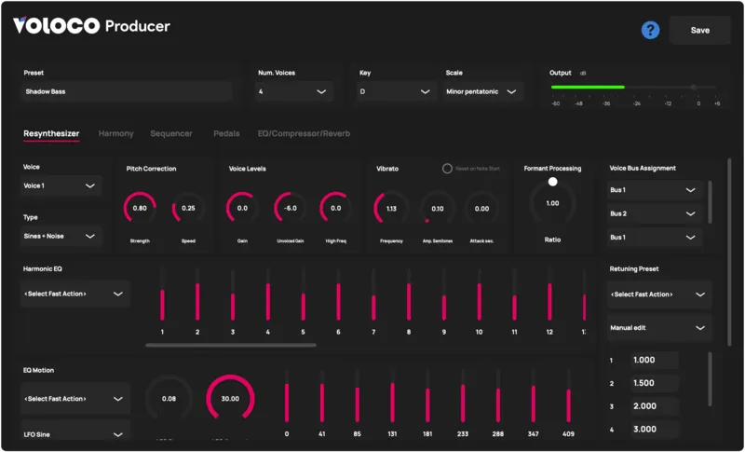Click the Formant Processing Ratio knob
745x452 pixels.
pyautogui.click(x=552, y=203)
